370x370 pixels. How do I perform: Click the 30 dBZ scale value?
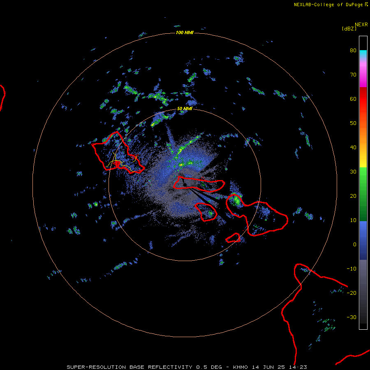pos(353,172)
